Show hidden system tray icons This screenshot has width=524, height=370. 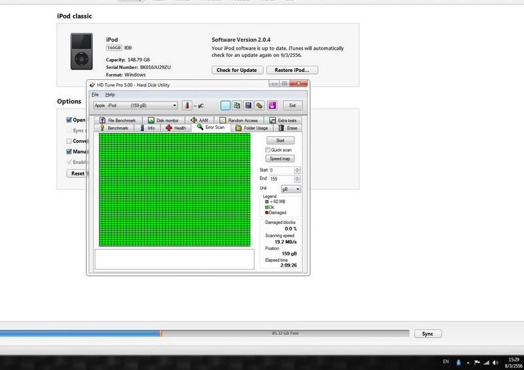[468, 361]
